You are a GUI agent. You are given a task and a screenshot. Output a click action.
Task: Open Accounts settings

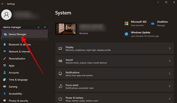click(x=14, y=73)
